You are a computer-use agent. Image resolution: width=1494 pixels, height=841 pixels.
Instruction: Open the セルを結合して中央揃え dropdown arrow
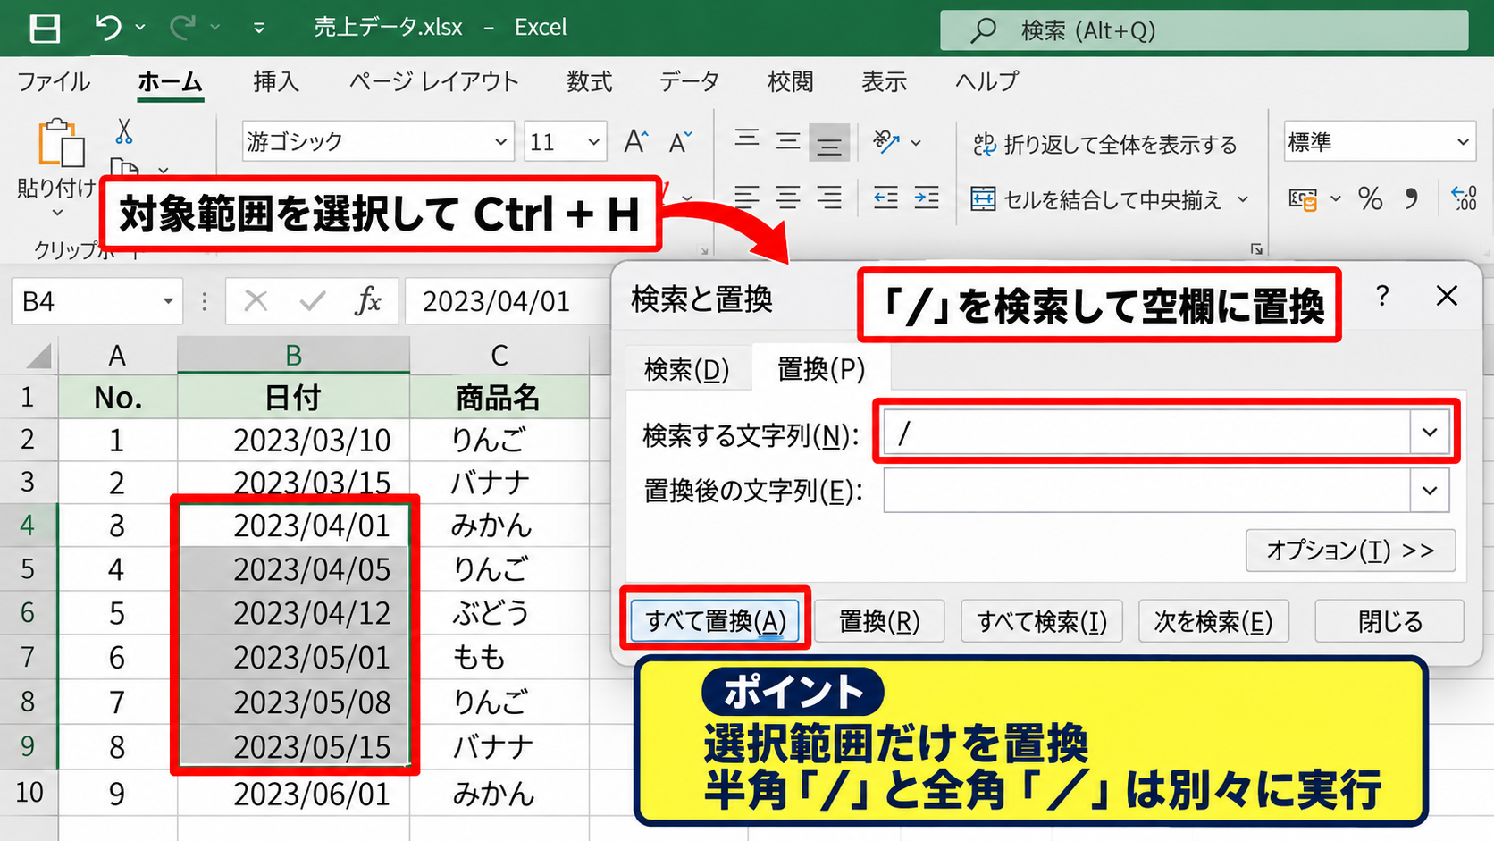1243,199
